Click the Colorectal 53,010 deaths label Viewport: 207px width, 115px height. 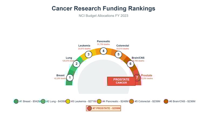[123, 47]
